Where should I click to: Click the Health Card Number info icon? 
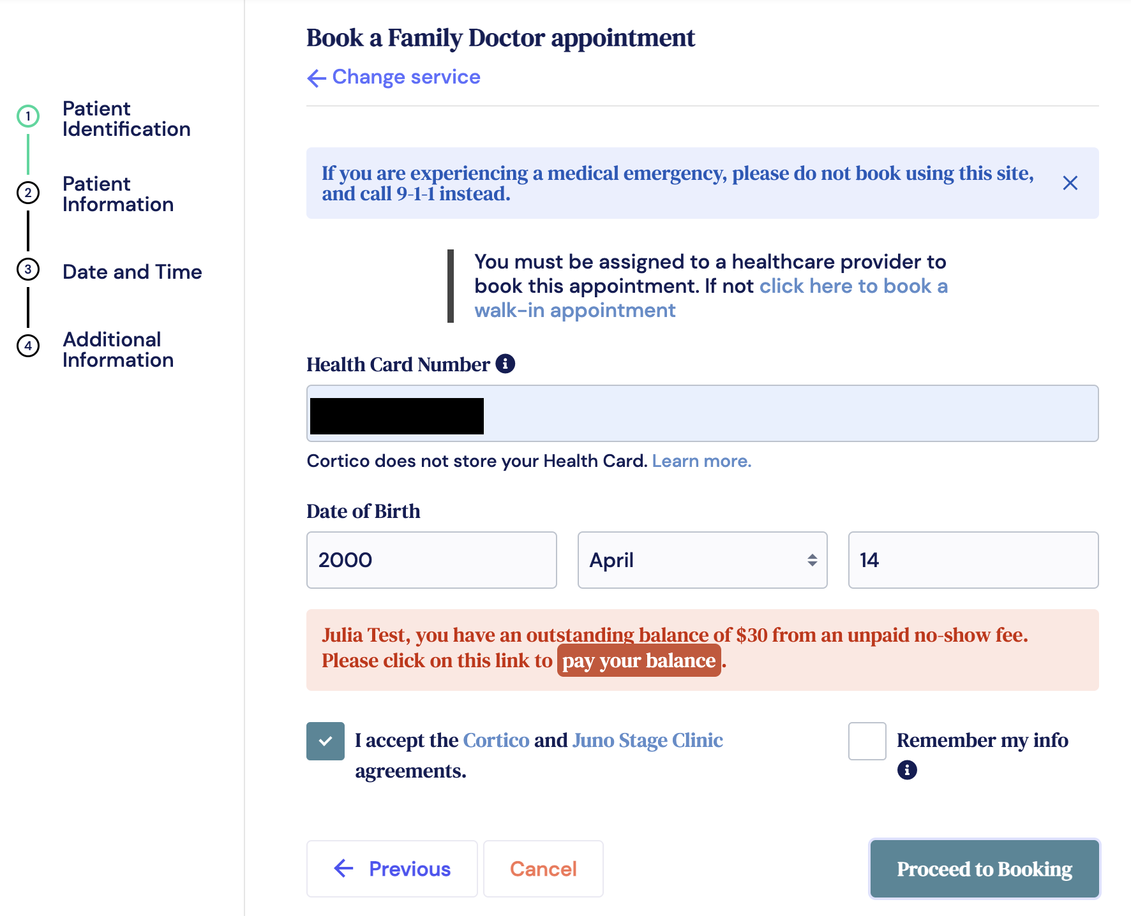coord(505,364)
